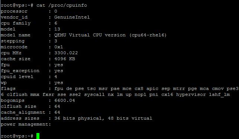Click the 3300.022 cpu MHz value
The width and height of the screenshot is (239, 139).
[66, 53]
